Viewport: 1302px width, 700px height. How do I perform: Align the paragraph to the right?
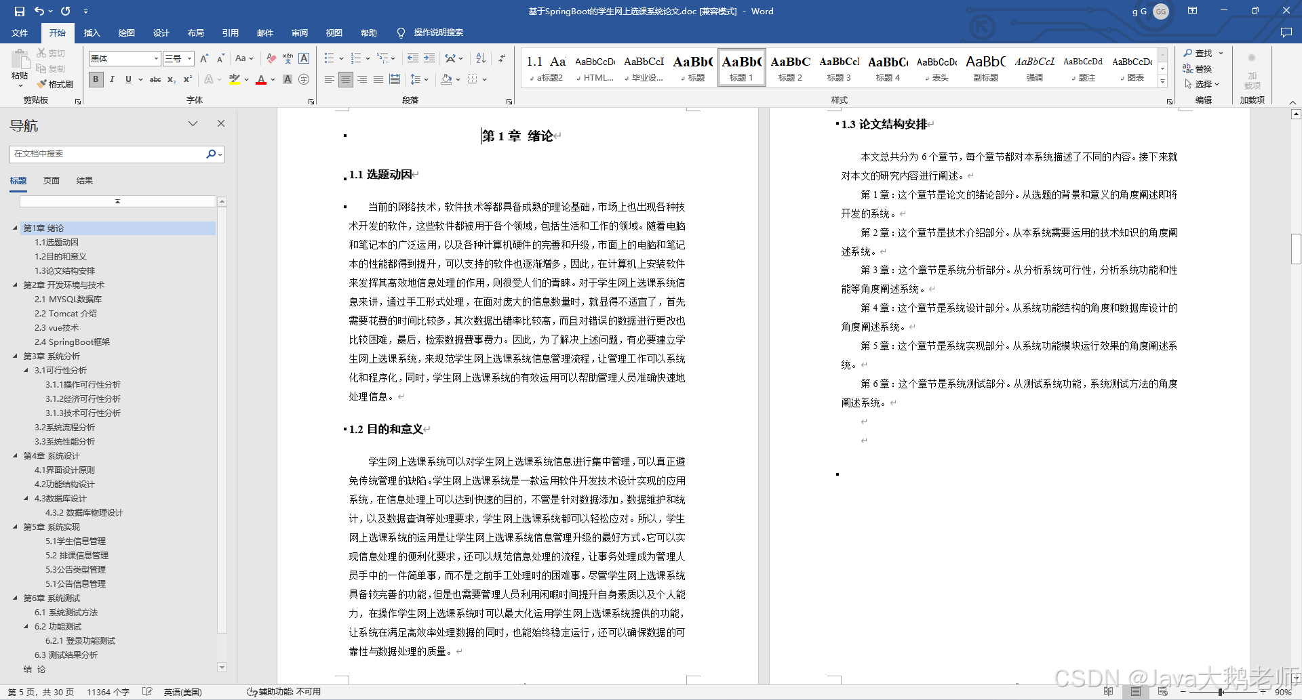(x=362, y=79)
